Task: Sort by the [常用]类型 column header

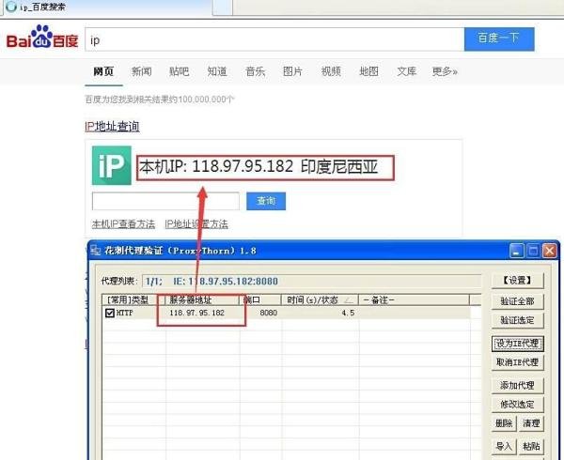Action: tap(133, 299)
